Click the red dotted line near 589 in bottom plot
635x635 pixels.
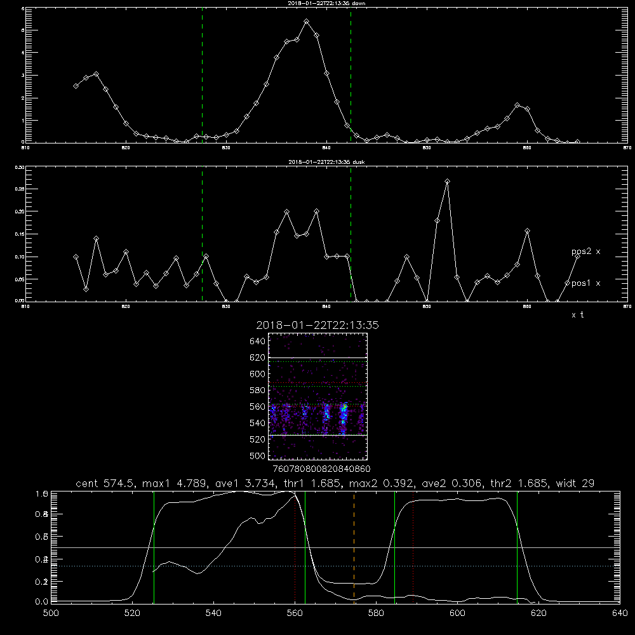[413, 547]
